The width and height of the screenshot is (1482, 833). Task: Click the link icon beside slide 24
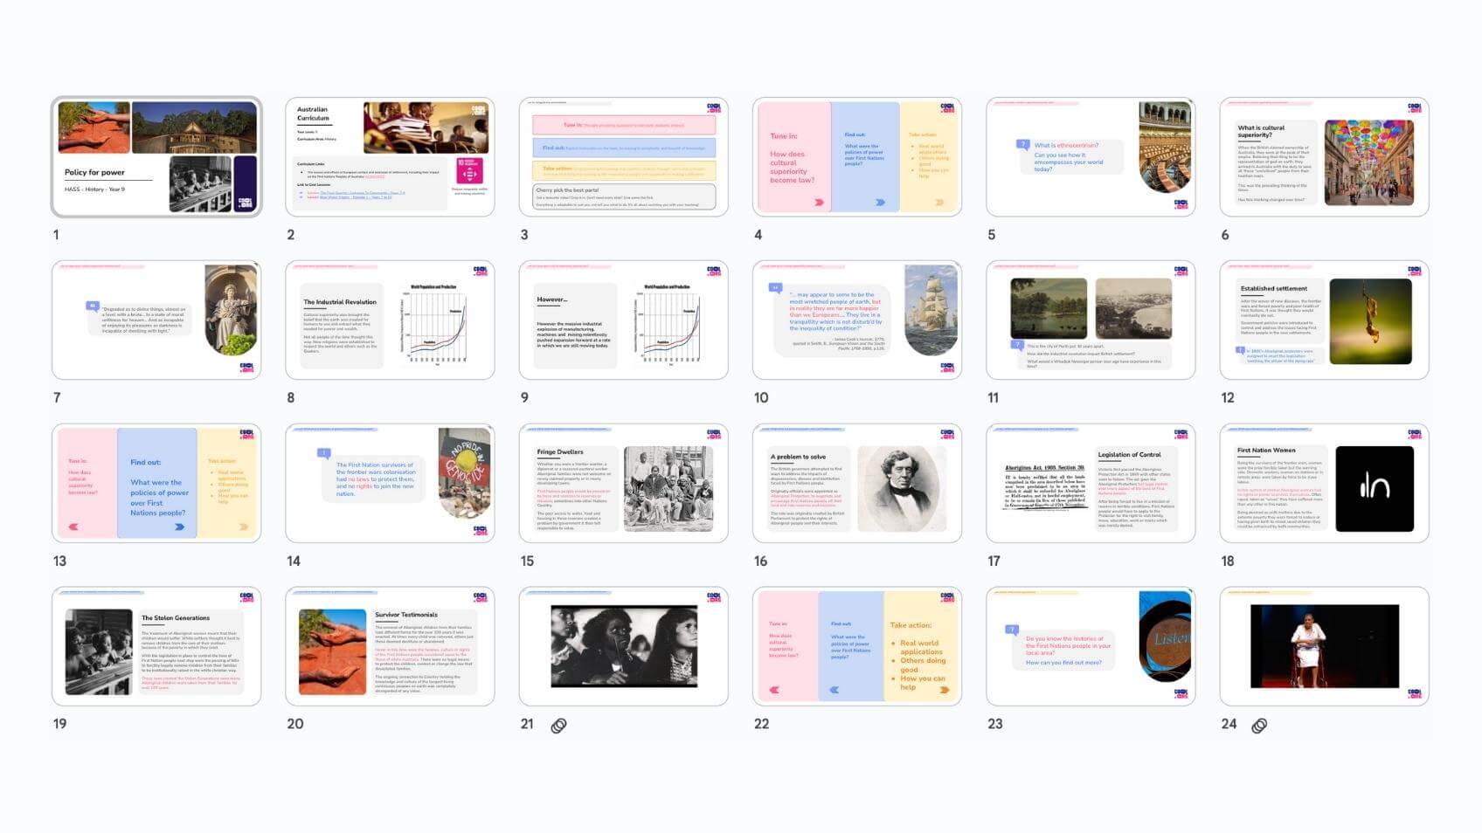point(1259,726)
